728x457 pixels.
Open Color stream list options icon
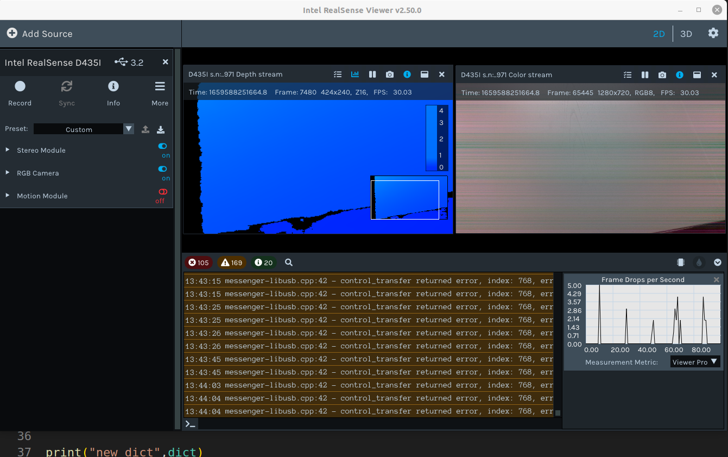tap(628, 75)
